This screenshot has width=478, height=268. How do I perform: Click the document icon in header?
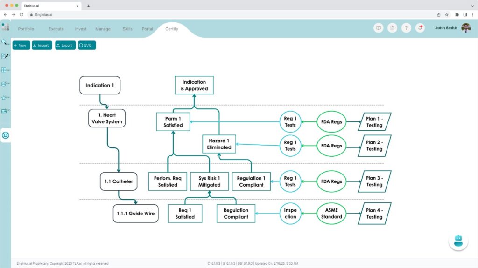coord(392,28)
